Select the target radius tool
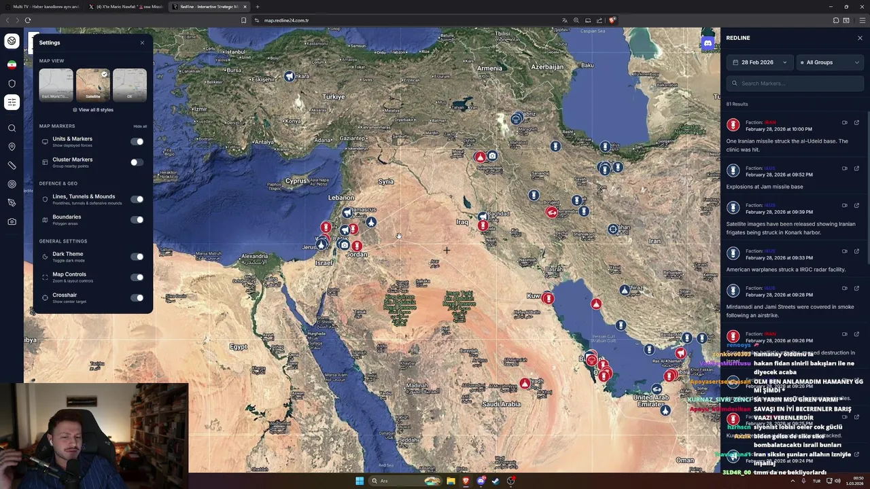 (x=12, y=184)
